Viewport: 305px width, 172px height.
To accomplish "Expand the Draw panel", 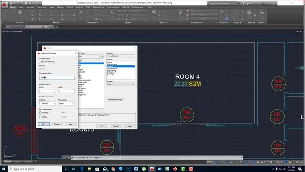I will (x=20, y=23).
